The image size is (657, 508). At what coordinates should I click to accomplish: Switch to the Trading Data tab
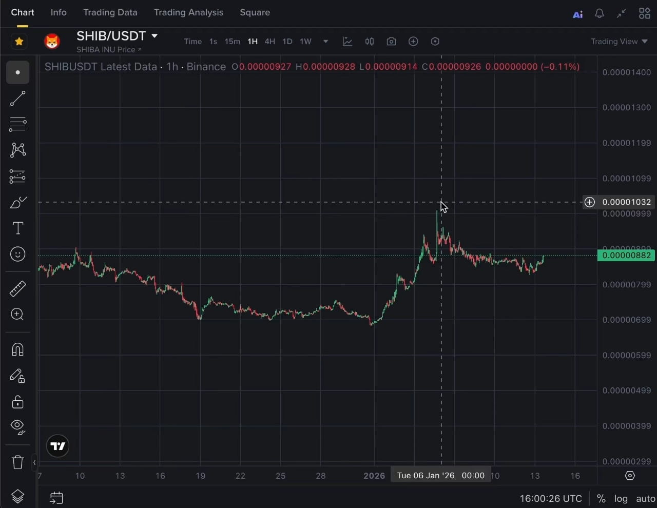(x=110, y=12)
